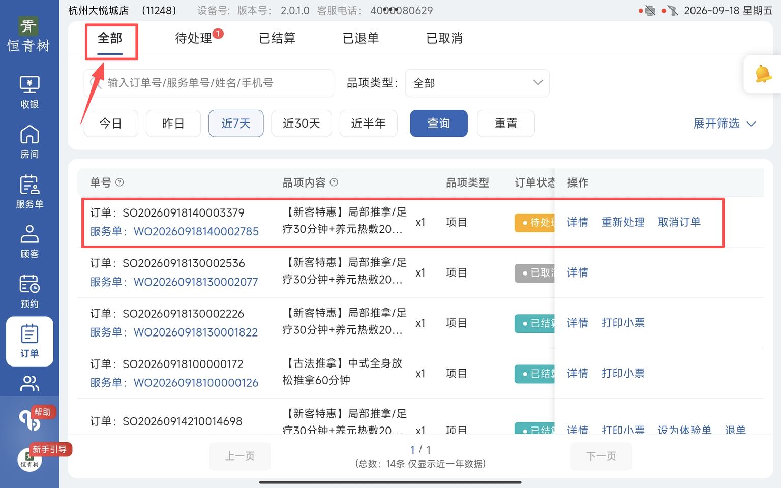Select the 近7天 date filter
Image resolution: width=781 pixels, height=488 pixels.
[236, 124]
